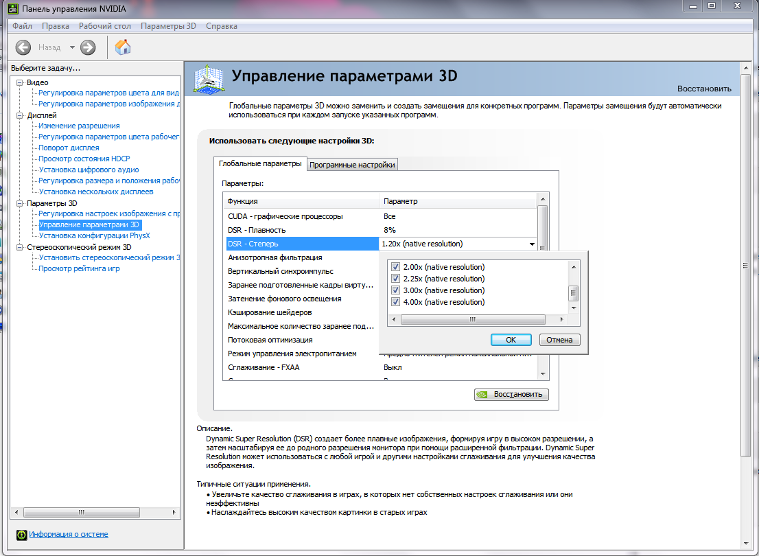Viewport: 759px width, 556px height.
Task: Select the Кэширование шейдеров row
Action: [x=303, y=312]
